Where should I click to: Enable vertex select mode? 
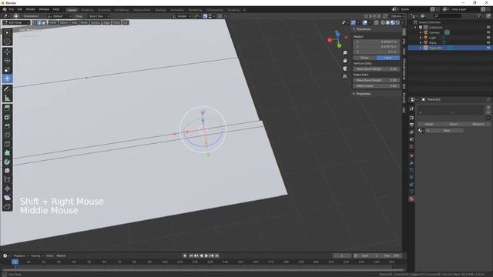pos(35,22)
